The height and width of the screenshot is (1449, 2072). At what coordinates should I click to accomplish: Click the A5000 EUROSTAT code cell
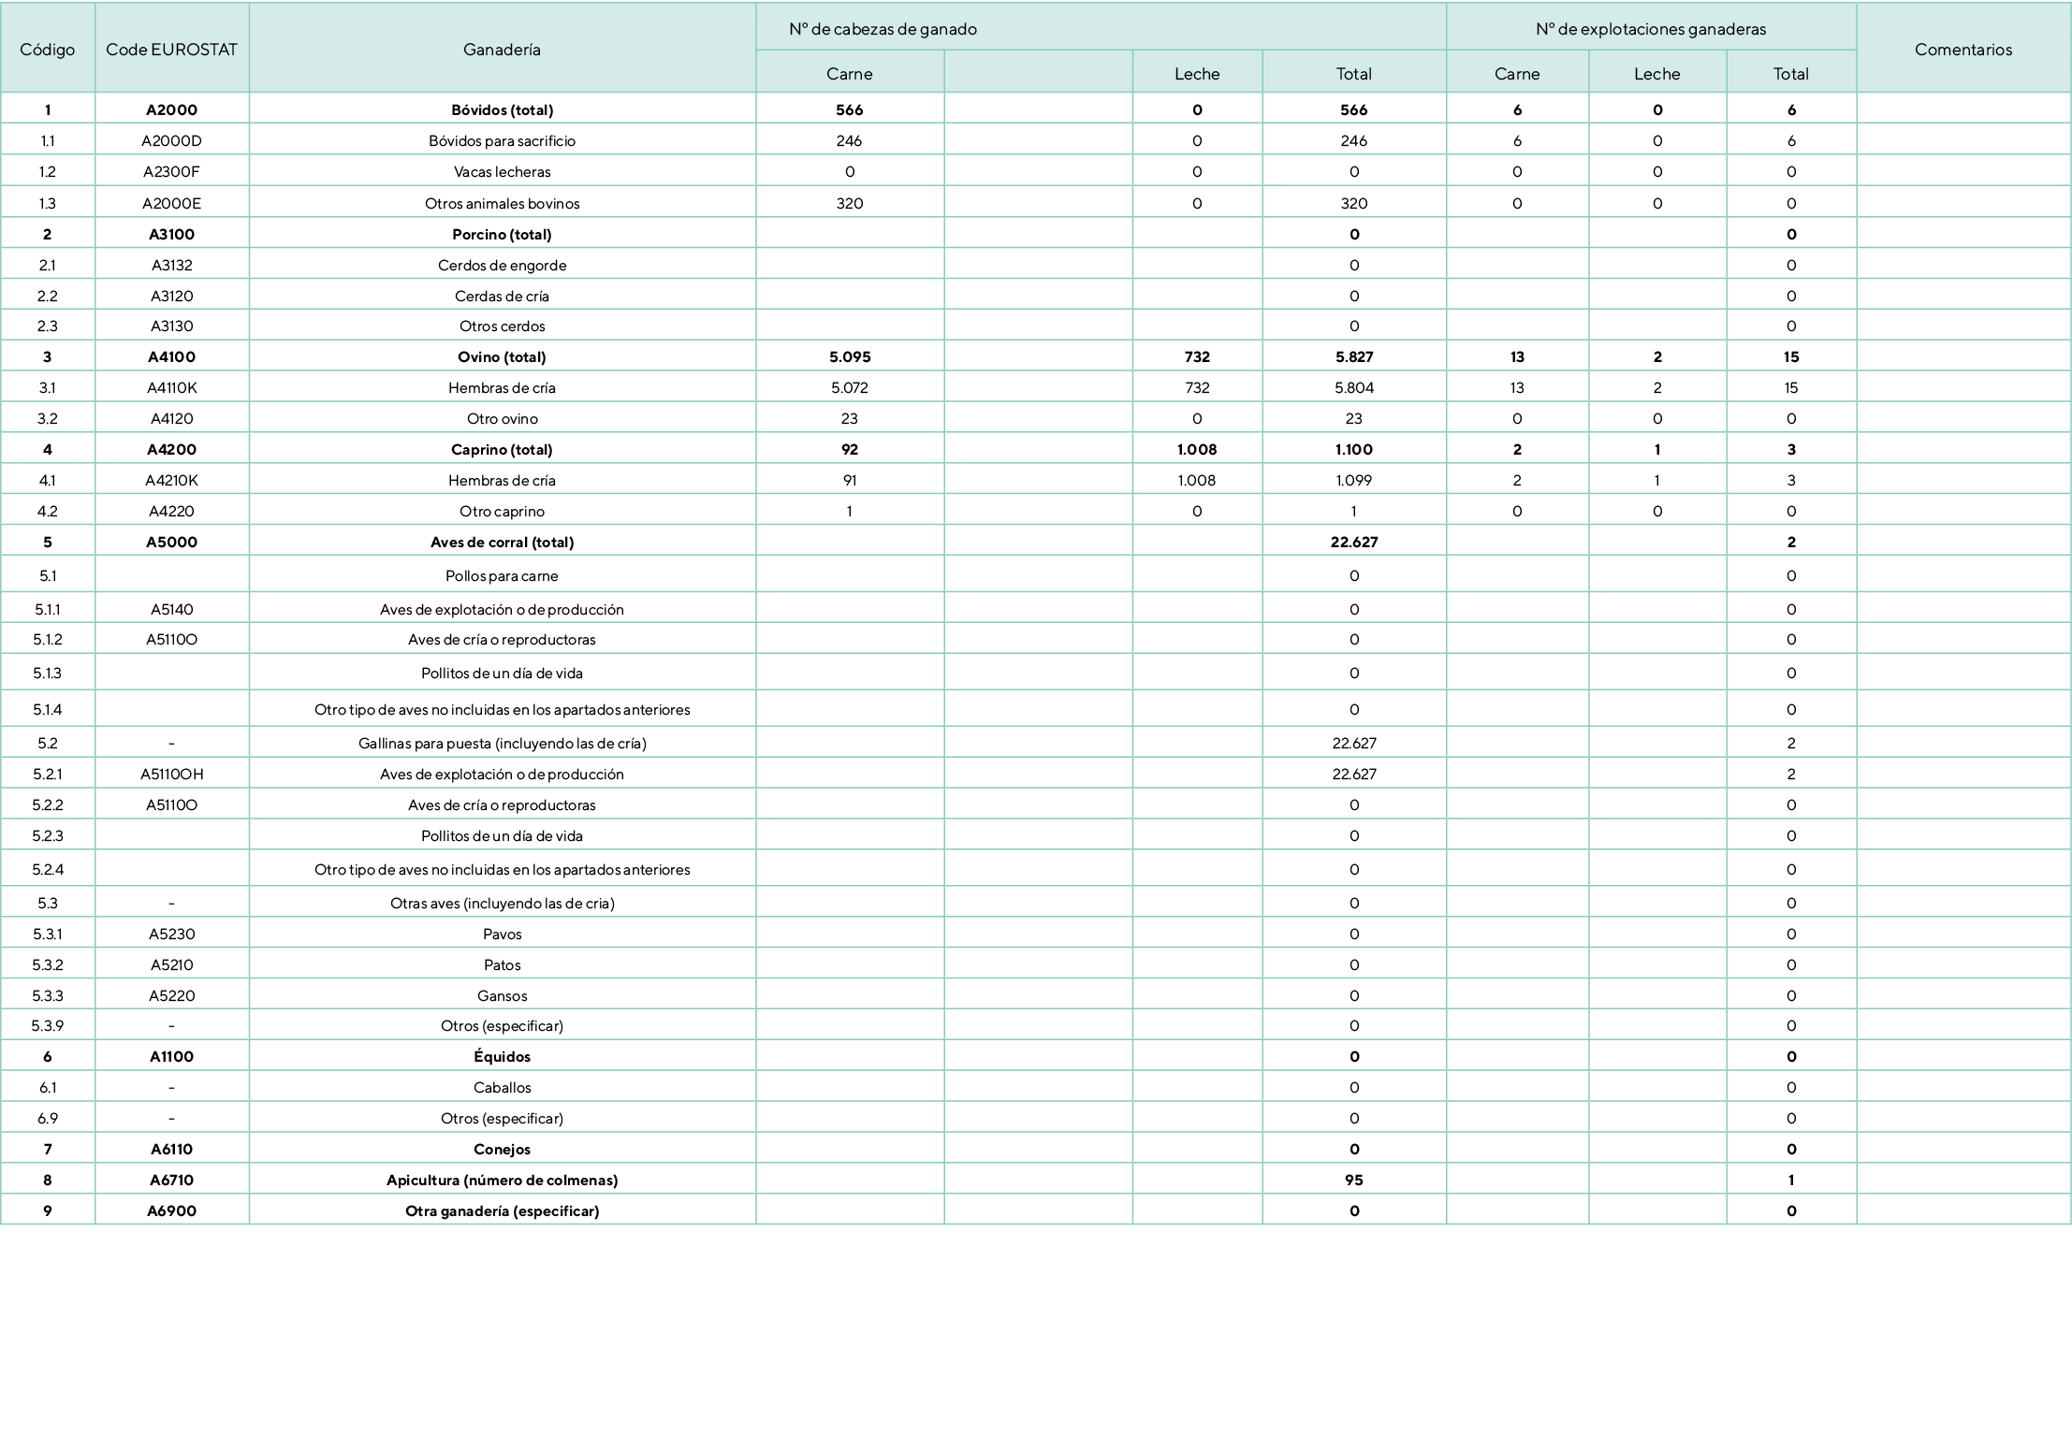point(171,543)
